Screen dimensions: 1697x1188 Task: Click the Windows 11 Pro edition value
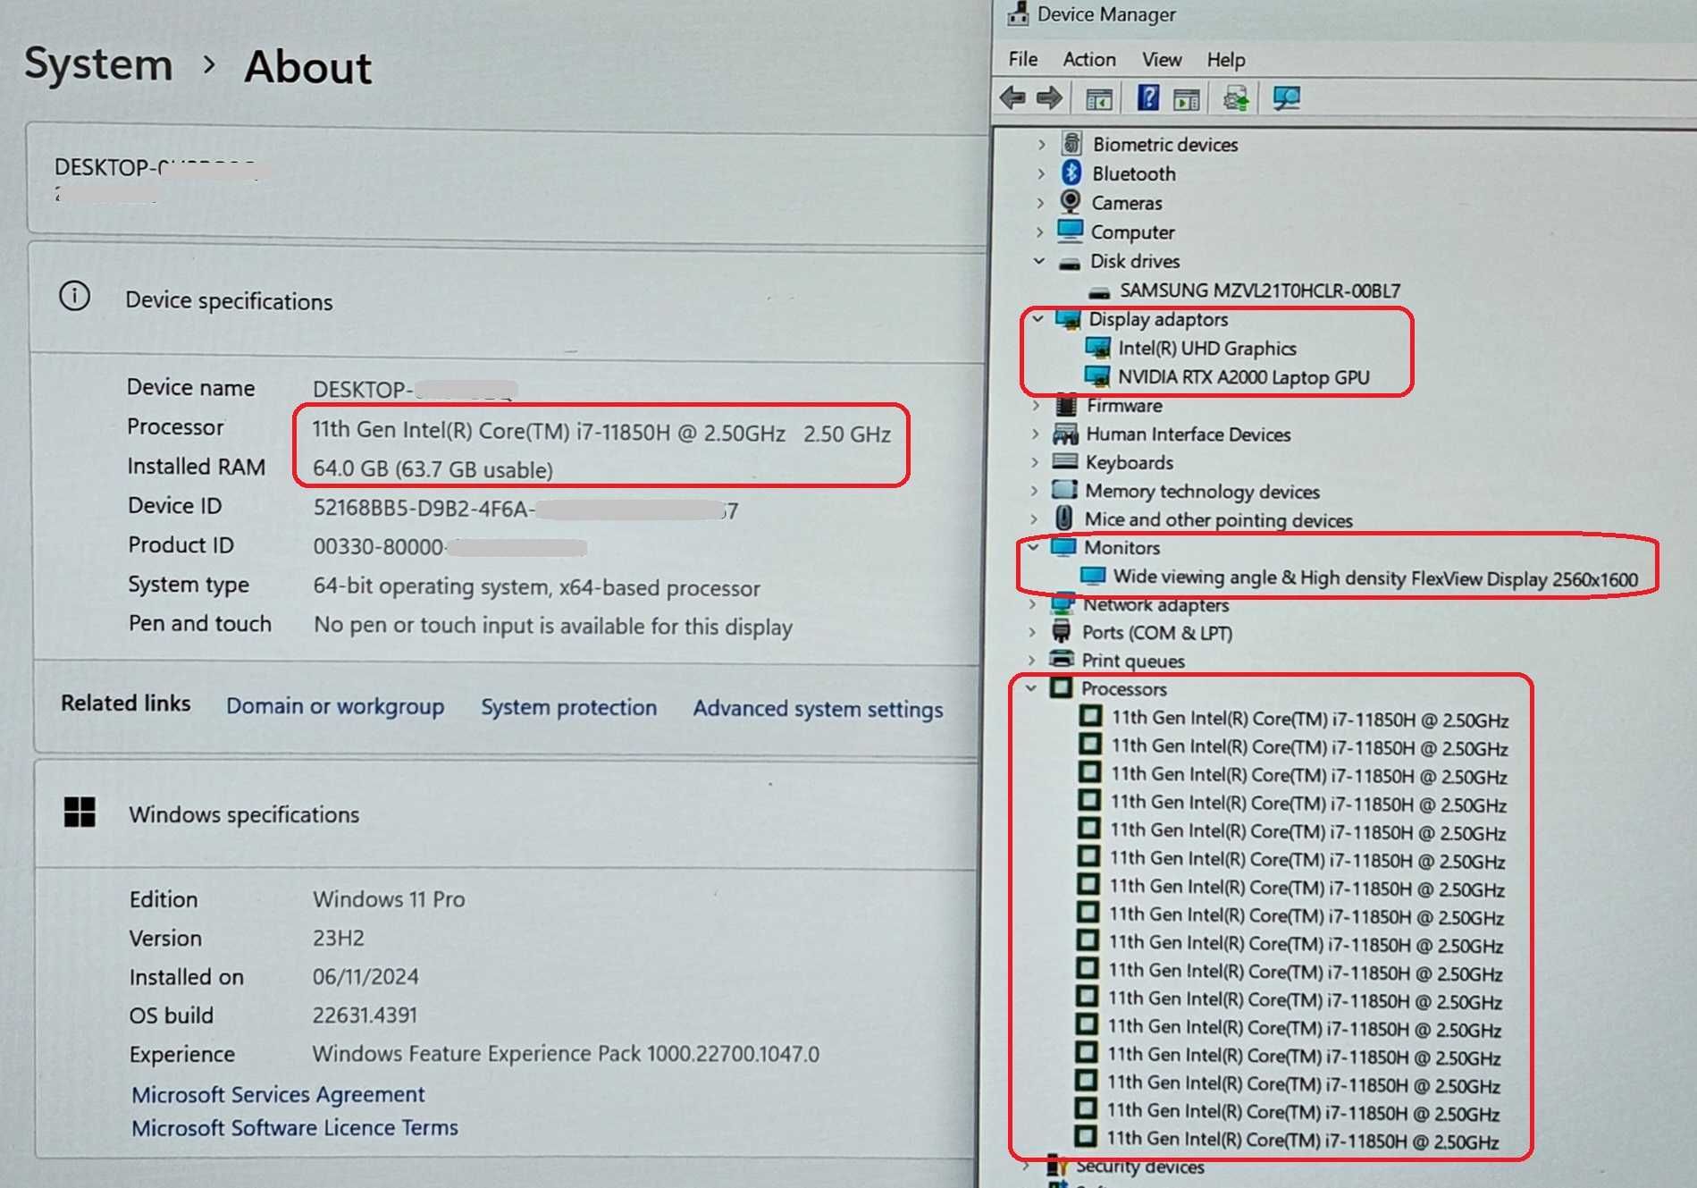pos(389,899)
